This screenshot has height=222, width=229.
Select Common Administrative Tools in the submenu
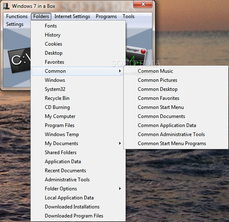176,134
